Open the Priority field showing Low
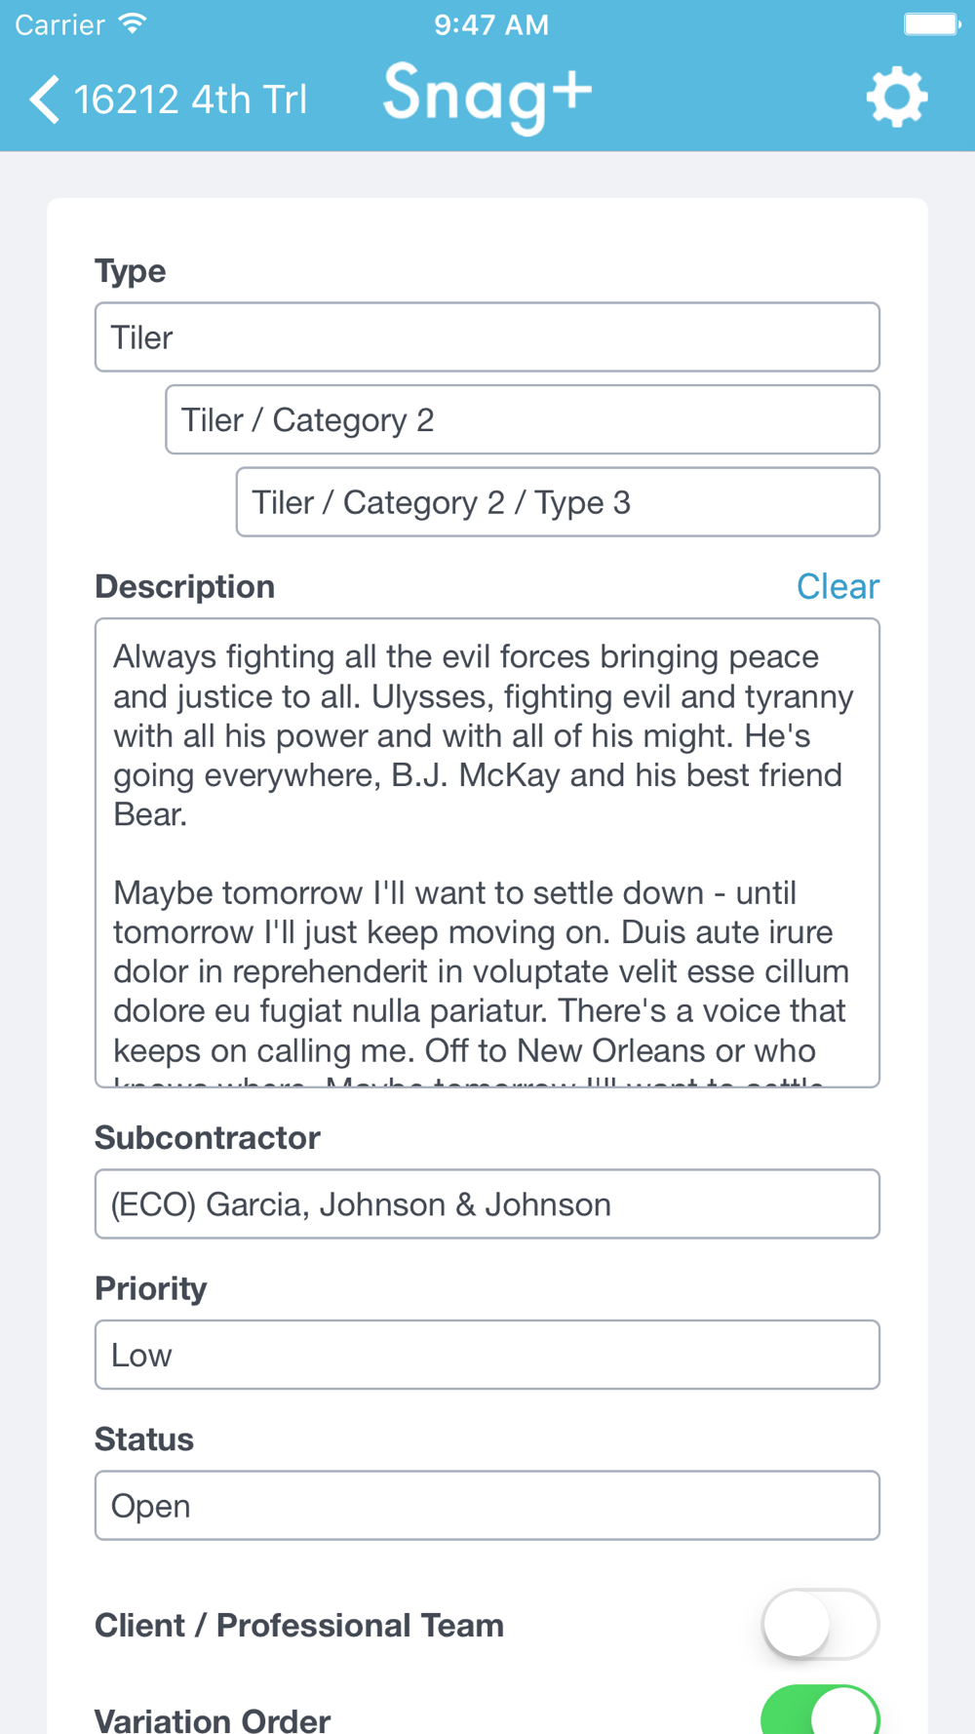This screenshot has width=975, height=1734. point(487,1355)
